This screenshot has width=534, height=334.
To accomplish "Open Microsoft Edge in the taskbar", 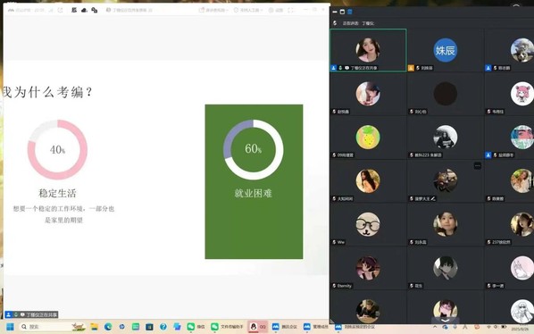I will 108,327.
